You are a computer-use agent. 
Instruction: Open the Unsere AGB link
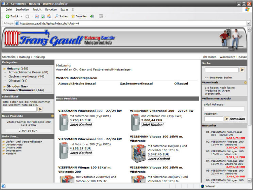pyautogui.click(x=14, y=147)
